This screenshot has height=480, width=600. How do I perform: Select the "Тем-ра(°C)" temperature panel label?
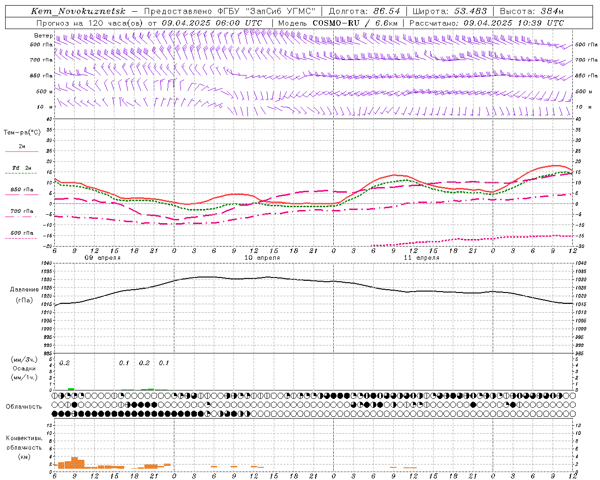point(22,133)
